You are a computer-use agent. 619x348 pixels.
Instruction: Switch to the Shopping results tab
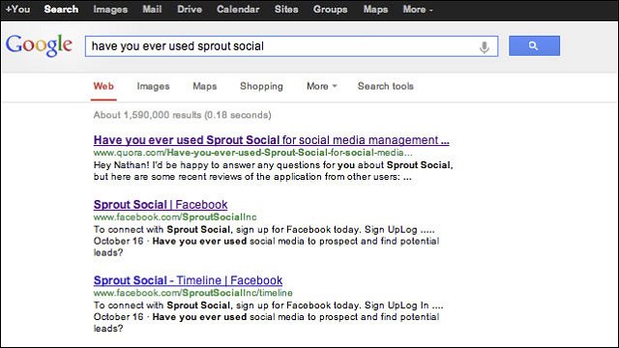pos(261,86)
